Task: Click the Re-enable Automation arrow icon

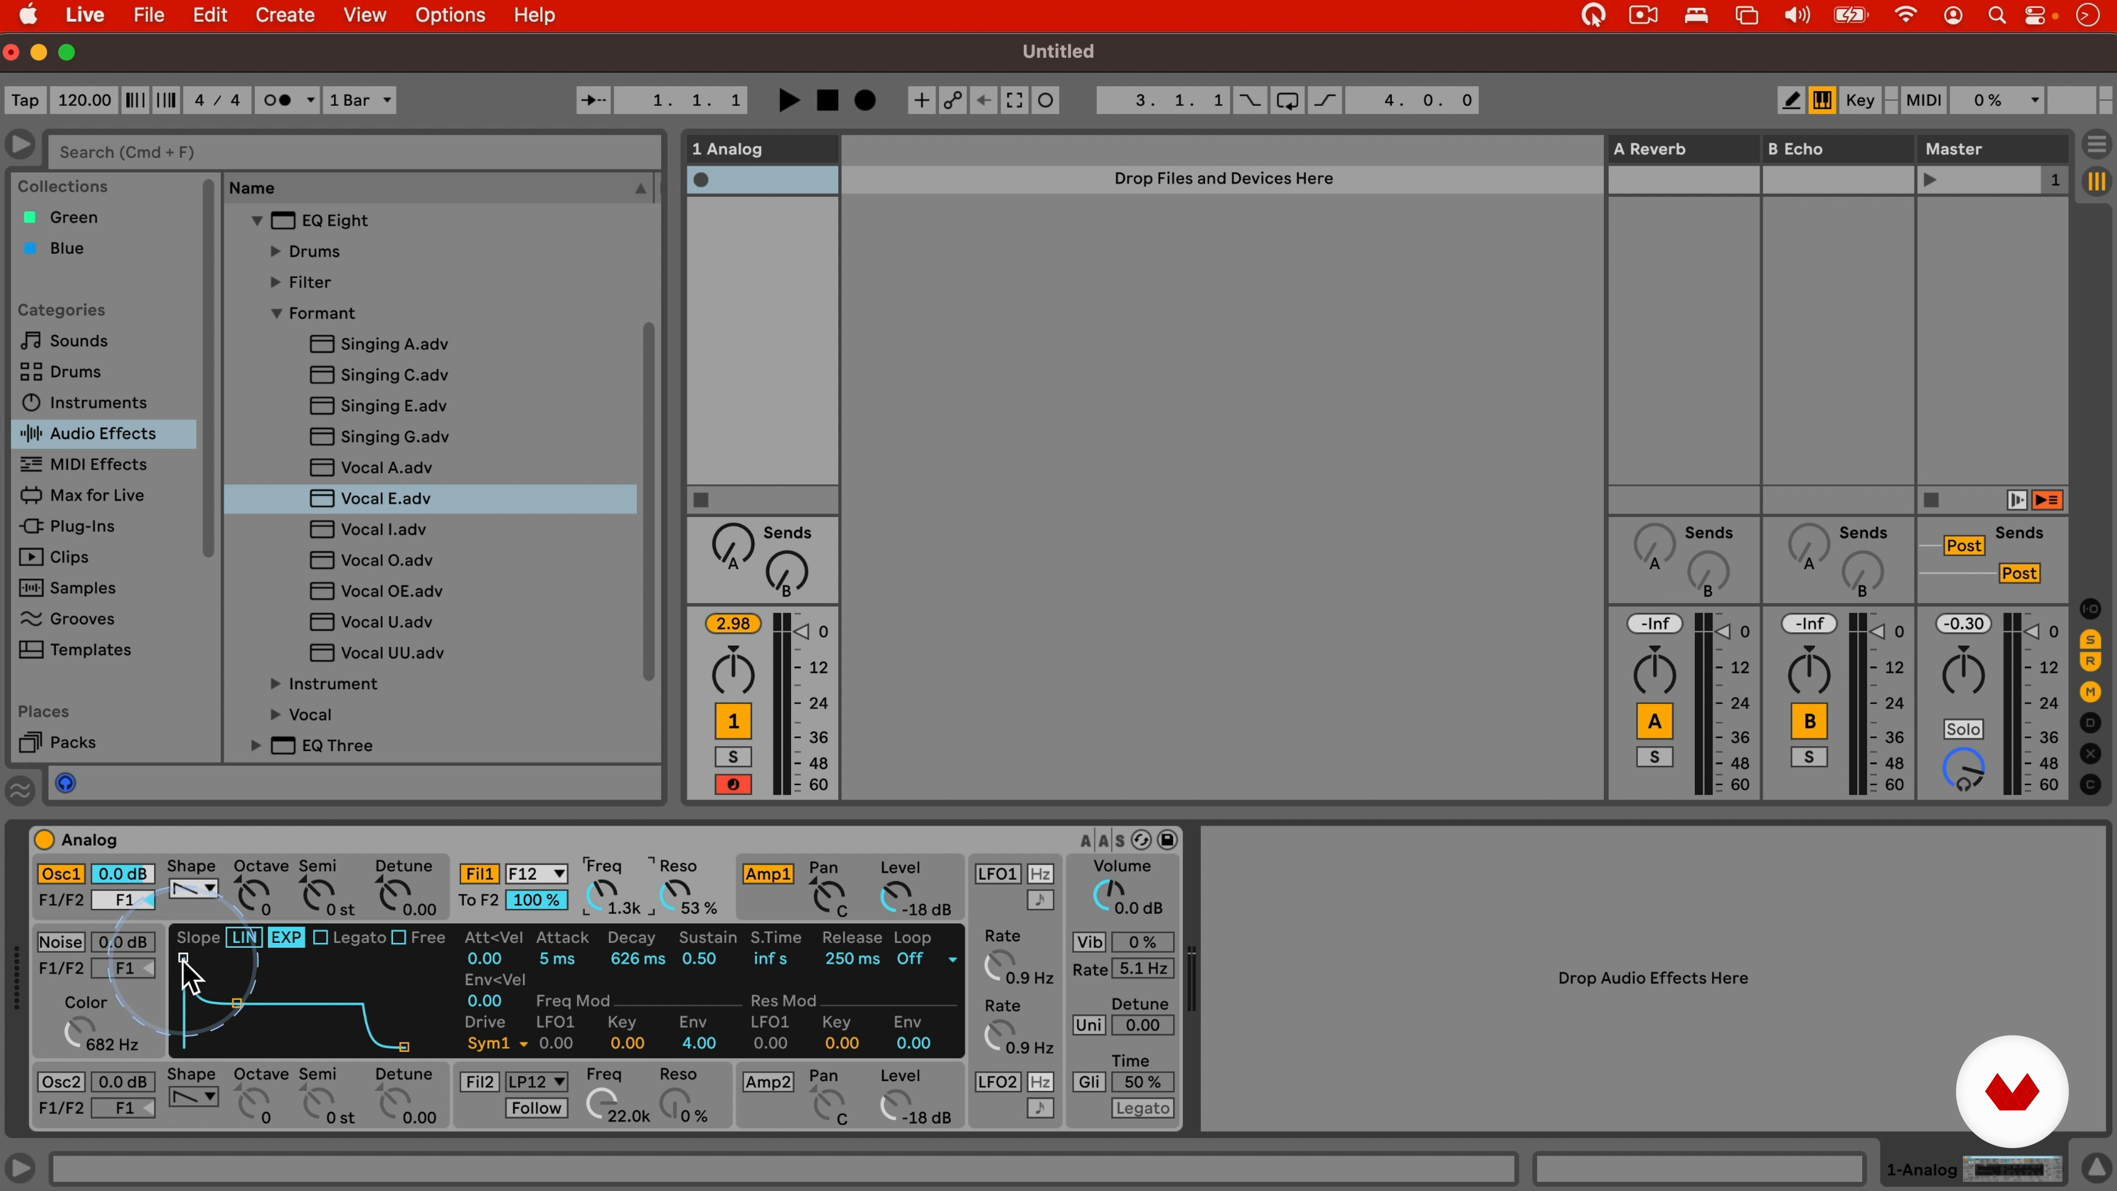Action: [984, 100]
